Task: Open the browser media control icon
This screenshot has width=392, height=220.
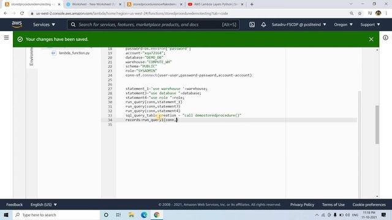Action: point(370,13)
